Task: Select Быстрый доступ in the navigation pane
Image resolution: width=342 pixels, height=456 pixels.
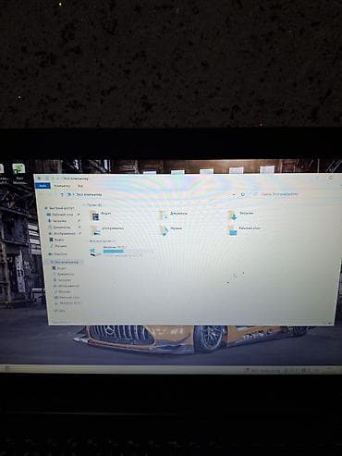Action: 60,209
